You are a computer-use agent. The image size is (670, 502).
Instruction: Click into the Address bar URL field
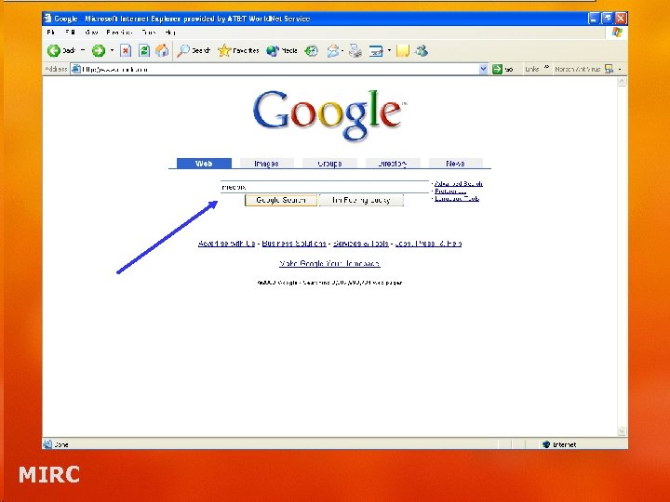pos(275,69)
